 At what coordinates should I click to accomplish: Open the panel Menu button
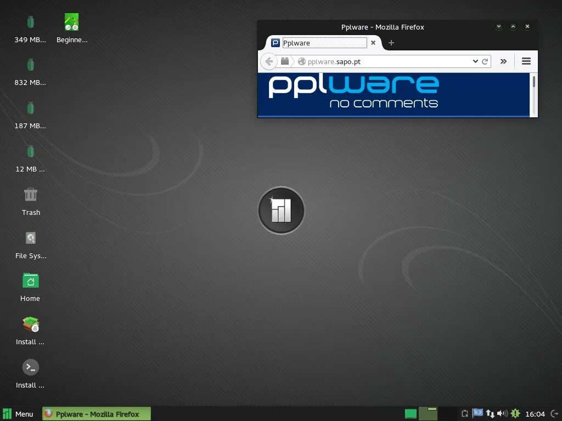[x=19, y=414]
